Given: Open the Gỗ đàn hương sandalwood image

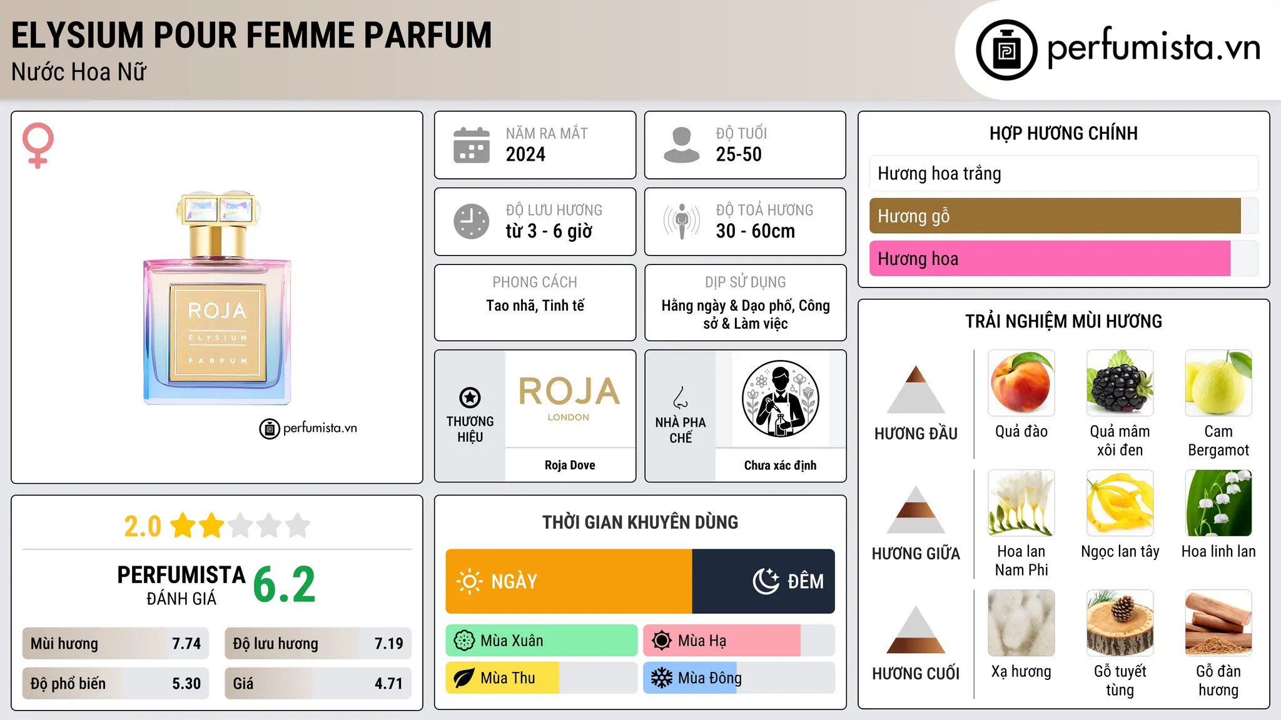Looking at the screenshot, I should (1218, 623).
